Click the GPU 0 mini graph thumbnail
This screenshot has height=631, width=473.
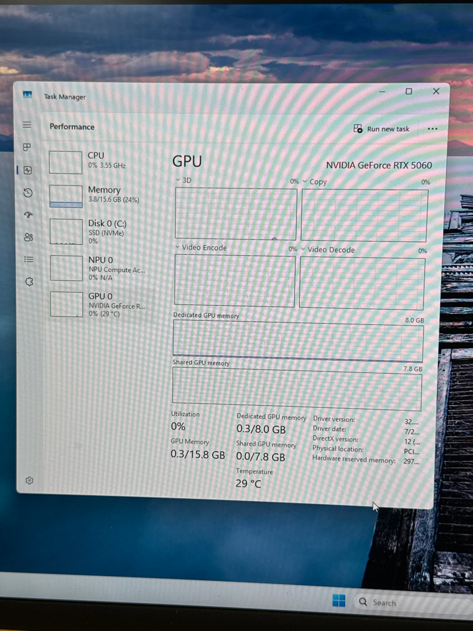click(x=67, y=304)
